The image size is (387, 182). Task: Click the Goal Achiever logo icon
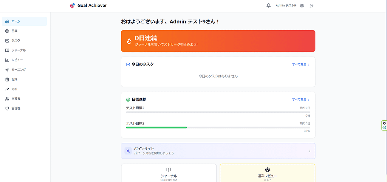point(73,6)
